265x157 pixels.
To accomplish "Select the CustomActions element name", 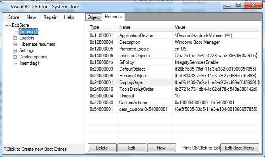I will click(133, 103).
